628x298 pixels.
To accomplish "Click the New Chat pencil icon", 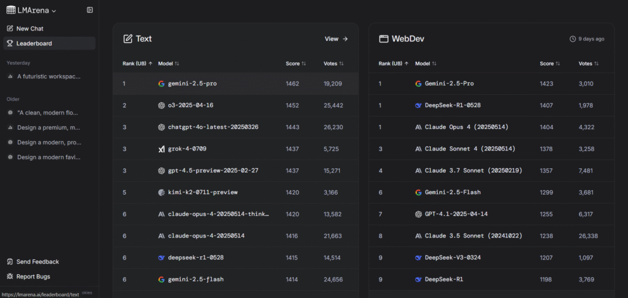I will point(10,29).
